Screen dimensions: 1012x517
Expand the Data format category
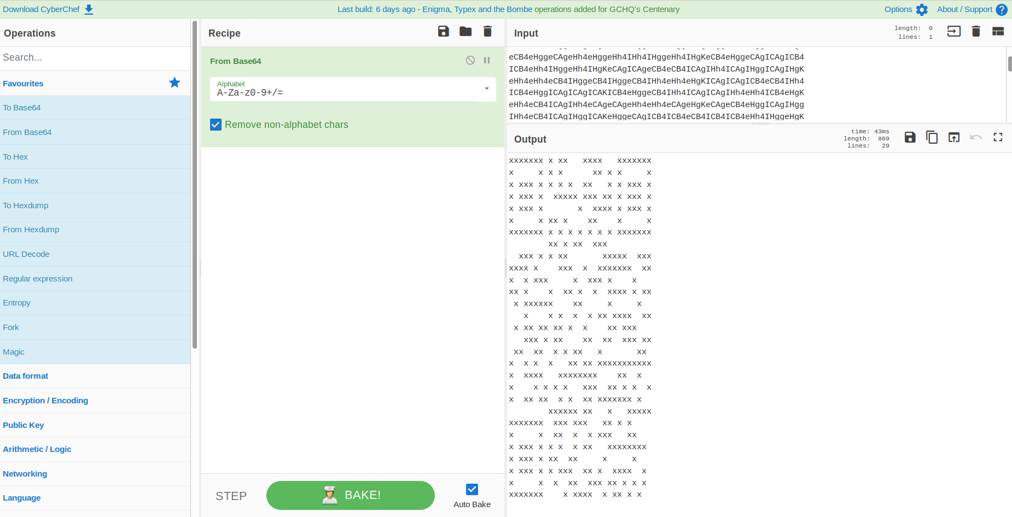tap(26, 376)
